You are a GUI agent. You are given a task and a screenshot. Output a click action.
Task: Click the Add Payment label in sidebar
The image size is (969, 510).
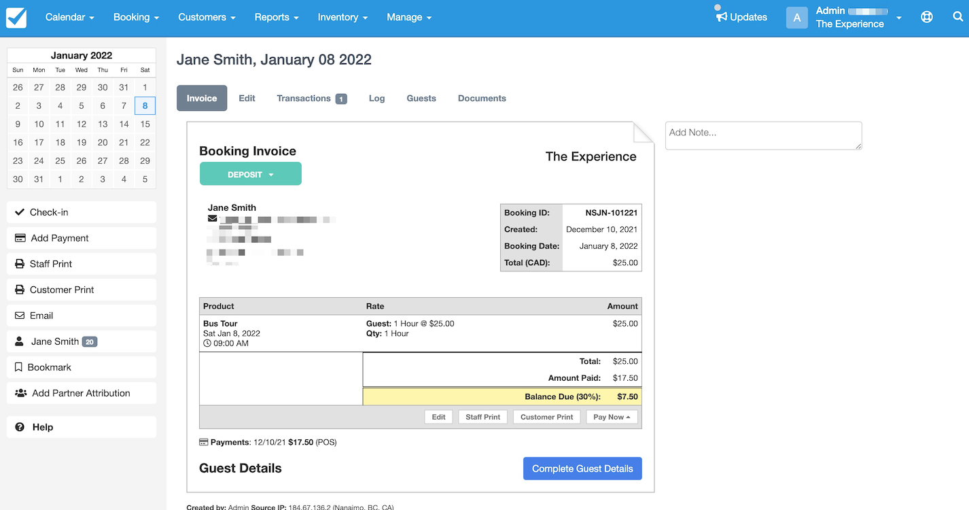tap(60, 238)
